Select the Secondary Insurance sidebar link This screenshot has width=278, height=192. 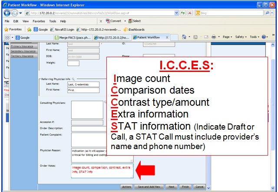23,51
